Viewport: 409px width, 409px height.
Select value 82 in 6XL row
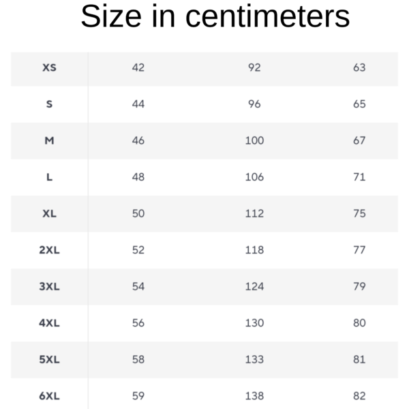[359, 396]
